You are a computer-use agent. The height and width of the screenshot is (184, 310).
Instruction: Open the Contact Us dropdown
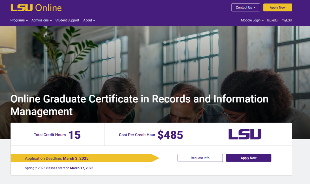click(246, 8)
